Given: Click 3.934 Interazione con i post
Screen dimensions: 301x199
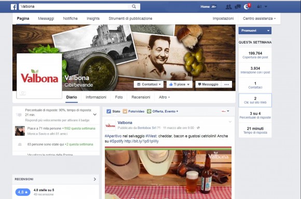Looking at the screenshot, I should point(255,70).
